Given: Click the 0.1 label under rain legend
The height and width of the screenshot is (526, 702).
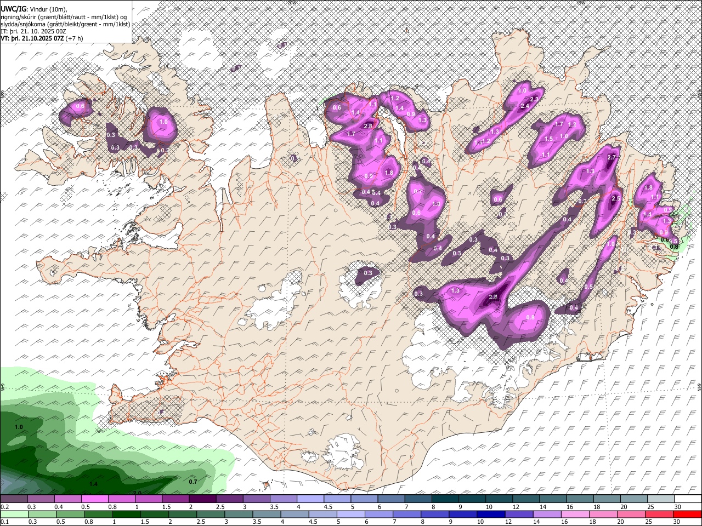Looking at the screenshot, I should [5, 522].
